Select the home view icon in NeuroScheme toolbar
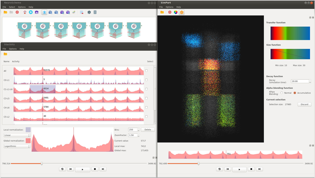Screen dimensions: 315x178 tap(25, 12)
